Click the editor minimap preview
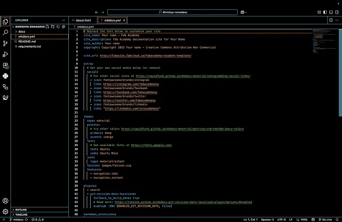This screenshot has height=222, width=342. [x=324, y=41]
